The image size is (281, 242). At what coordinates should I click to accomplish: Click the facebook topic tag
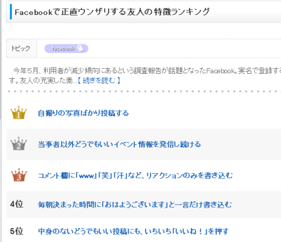pos(66,49)
